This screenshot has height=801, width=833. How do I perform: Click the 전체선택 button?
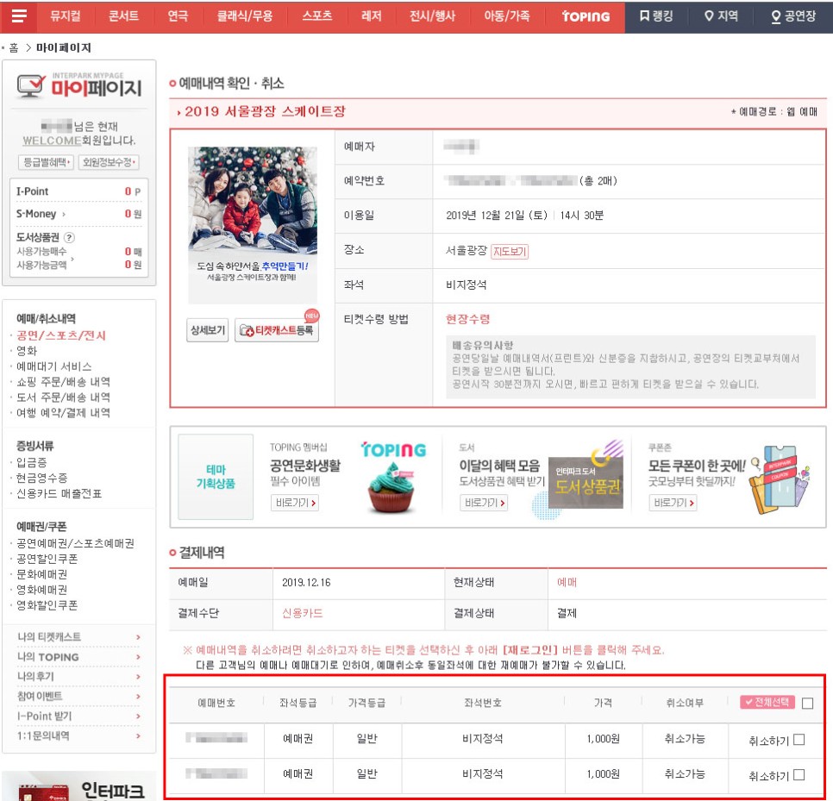(x=767, y=702)
